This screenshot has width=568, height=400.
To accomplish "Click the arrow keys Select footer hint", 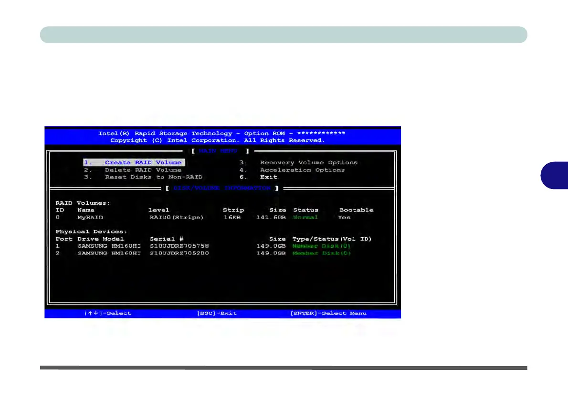I will click(108, 313).
